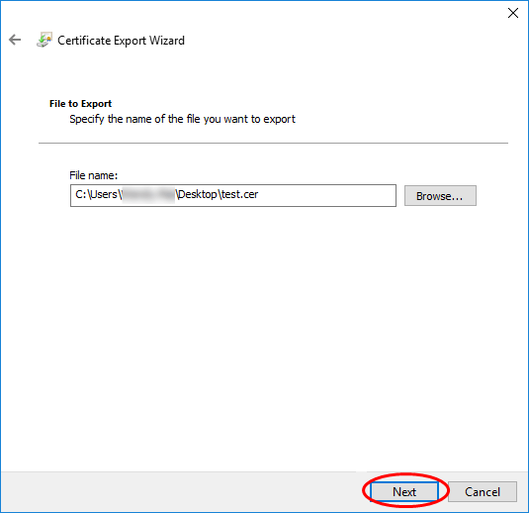Click the Desktop segment of the file path
Viewport: 529px width, 513px height.
pyautogui.click(x=198, y=195)
